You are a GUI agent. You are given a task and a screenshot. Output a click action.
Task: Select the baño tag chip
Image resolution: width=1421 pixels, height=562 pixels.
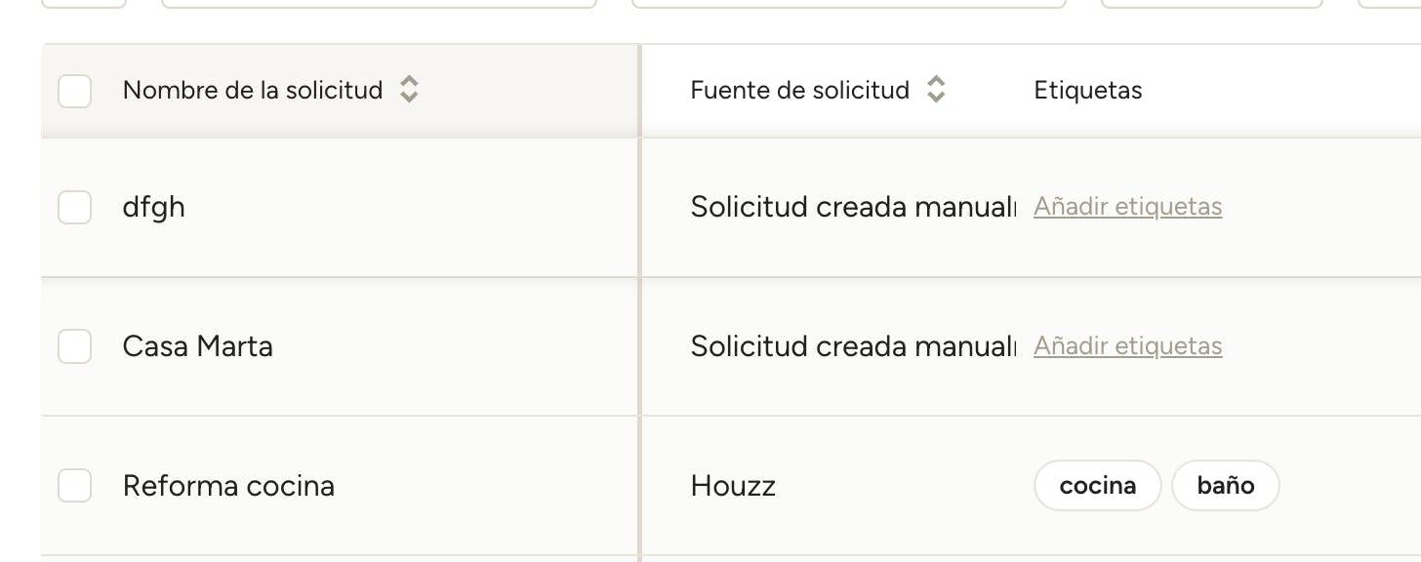[1226, 485]
